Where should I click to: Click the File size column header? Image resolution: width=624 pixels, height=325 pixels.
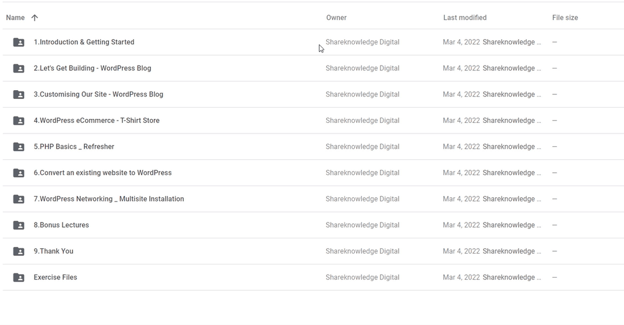tap(565, 18)
